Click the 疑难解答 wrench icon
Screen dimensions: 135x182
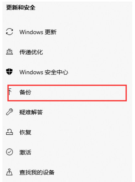point(9,112)
